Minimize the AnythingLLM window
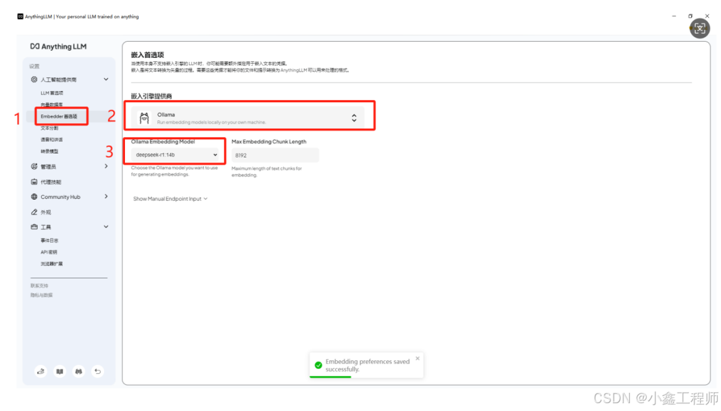Screen dimensions: 721x411 674,16
